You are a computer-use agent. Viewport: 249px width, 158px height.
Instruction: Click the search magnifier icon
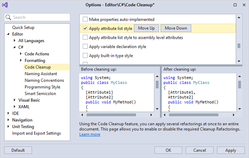pos(9,18)
